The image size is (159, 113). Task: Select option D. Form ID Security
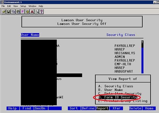[118, 97]
